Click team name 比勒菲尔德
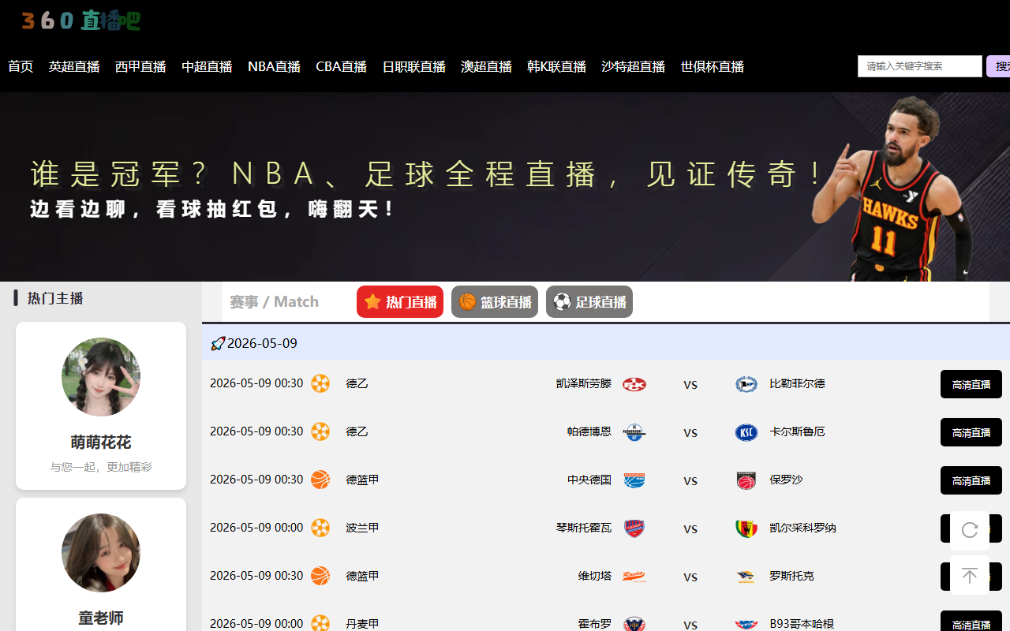The image size is (1010, 631). point(797,383)
